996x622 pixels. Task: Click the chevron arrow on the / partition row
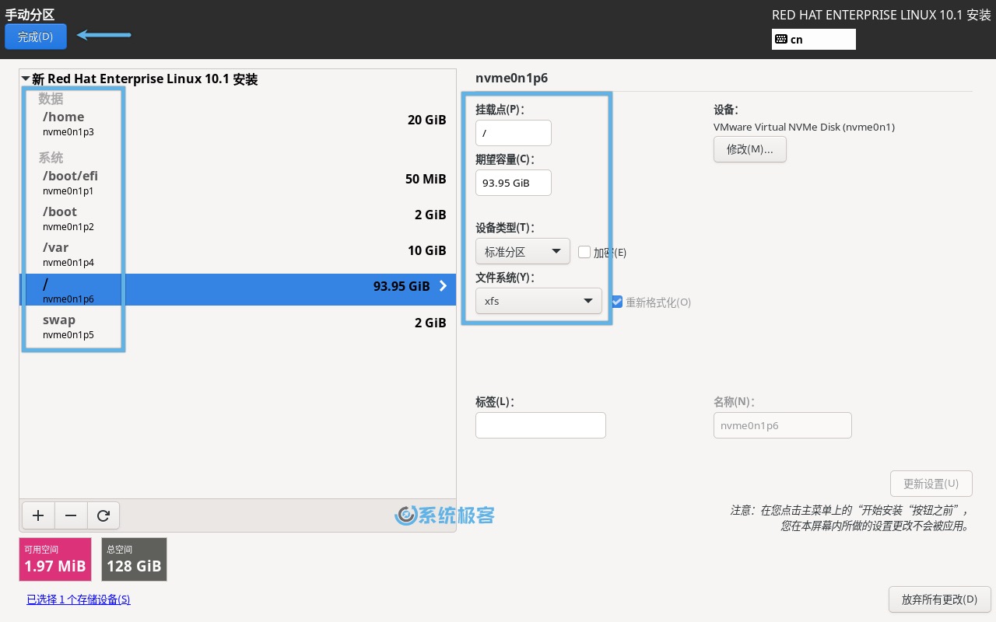[443, 286]
